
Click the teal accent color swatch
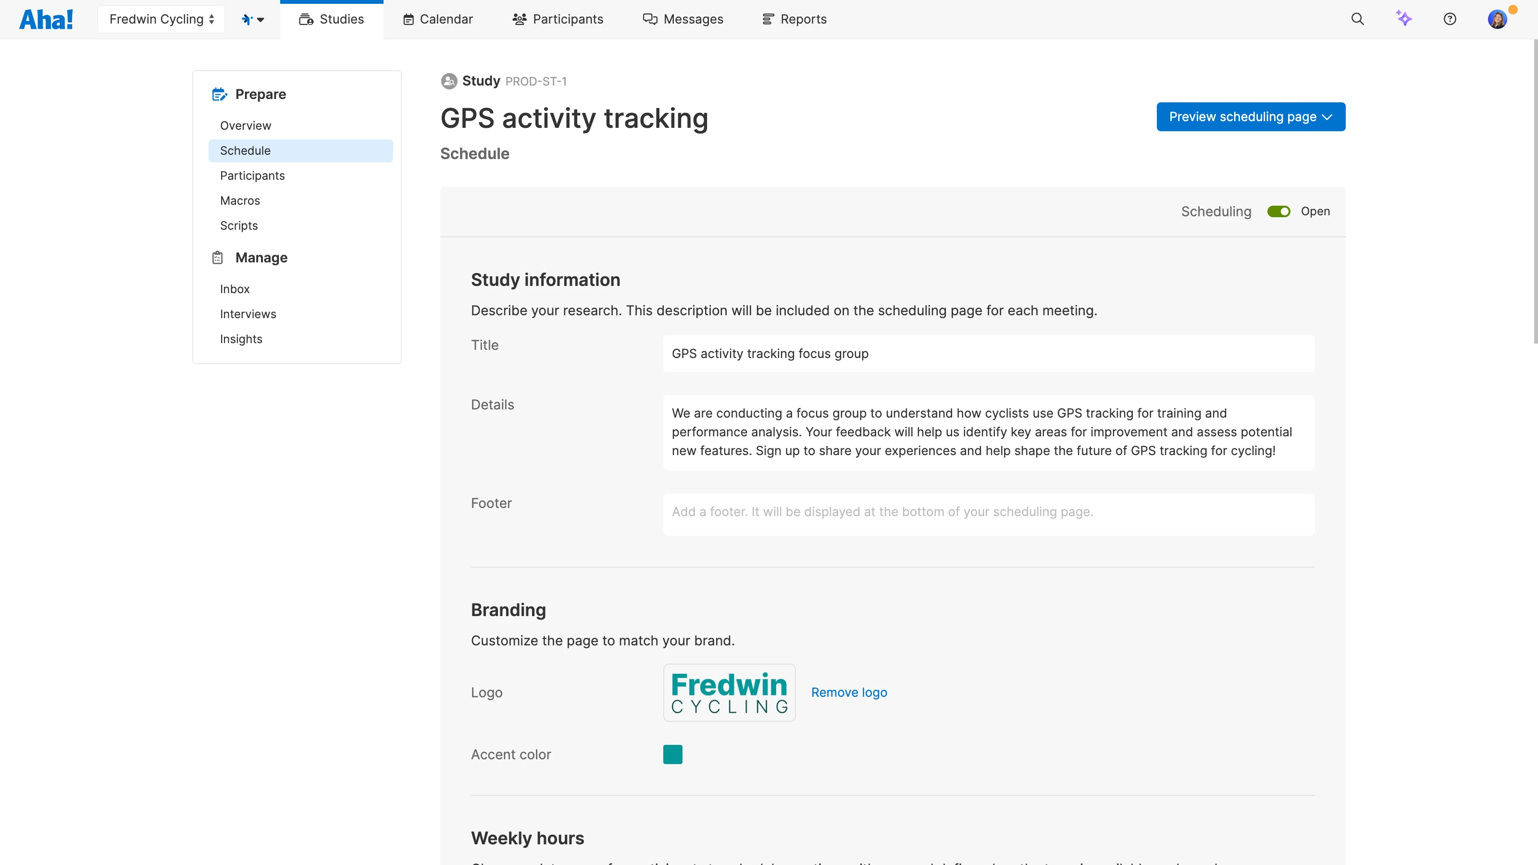672,754
